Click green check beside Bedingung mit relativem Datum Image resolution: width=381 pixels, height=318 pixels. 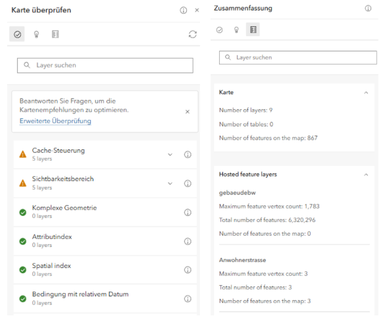click(x=23, y=298)
